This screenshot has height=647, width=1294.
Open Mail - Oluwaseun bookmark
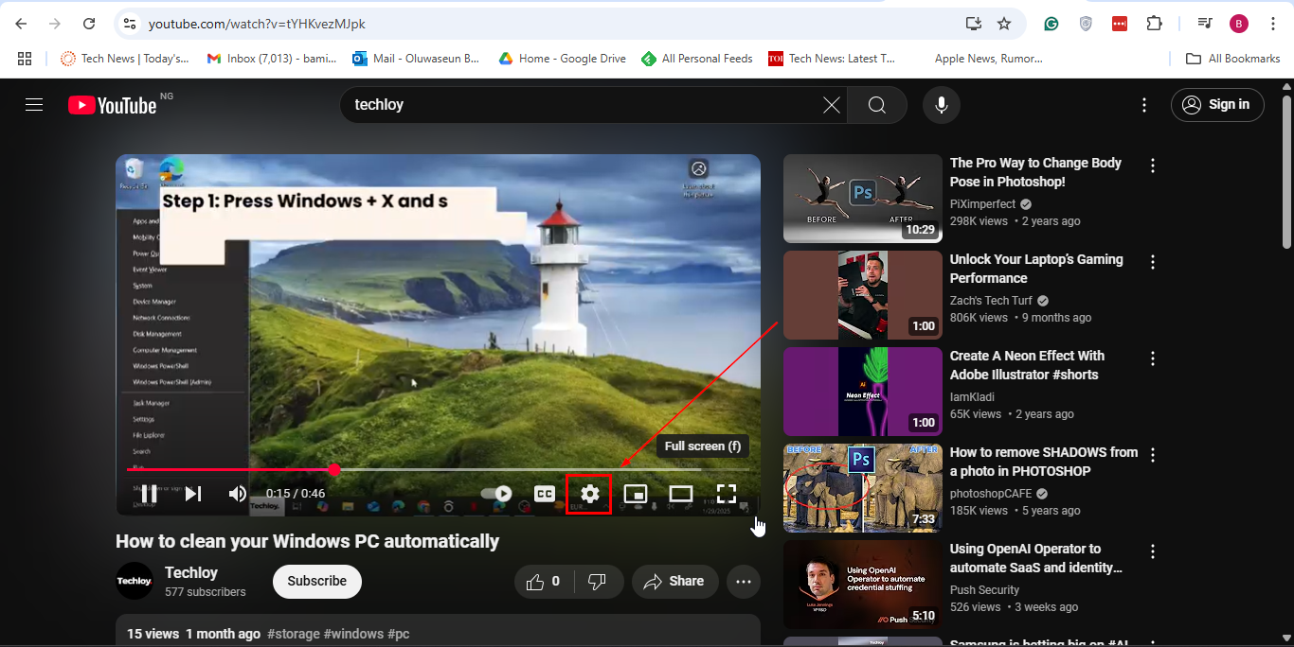pyautogui.click(x=416, y=59)
